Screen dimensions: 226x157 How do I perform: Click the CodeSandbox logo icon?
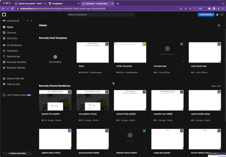point(4,14)
